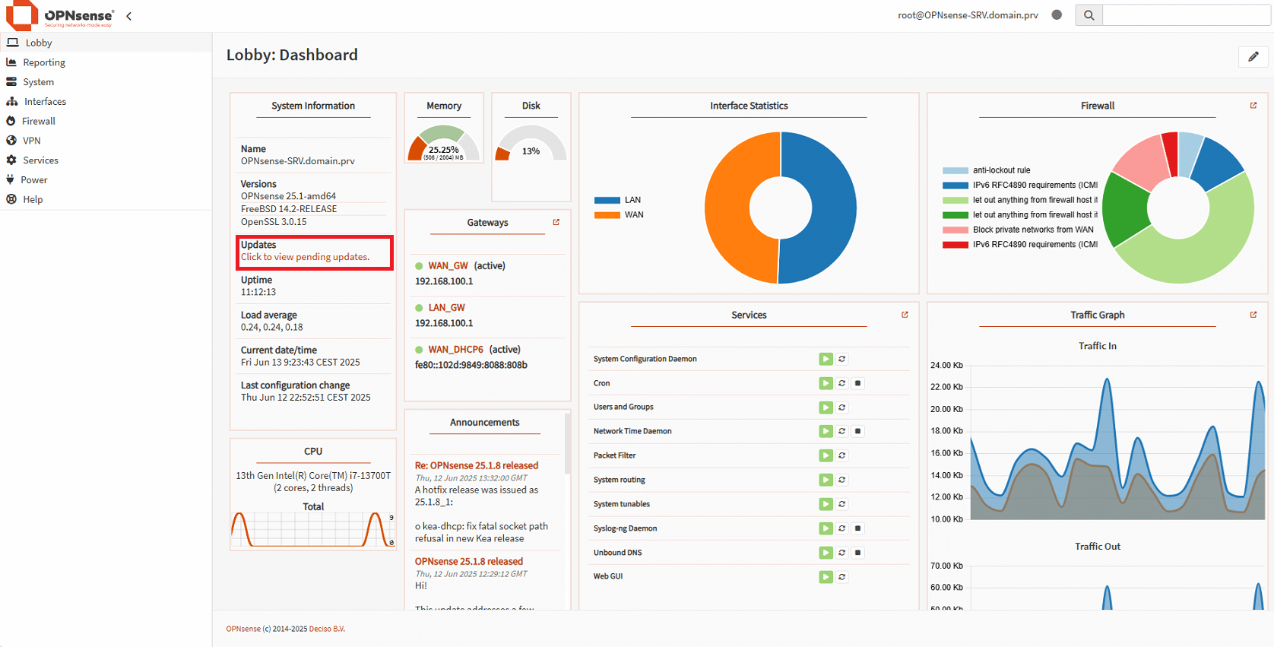Edit the dashboard with the pencil icon
The height and width of the screenshot is (647, 1274).
(x=1253, y=56)
